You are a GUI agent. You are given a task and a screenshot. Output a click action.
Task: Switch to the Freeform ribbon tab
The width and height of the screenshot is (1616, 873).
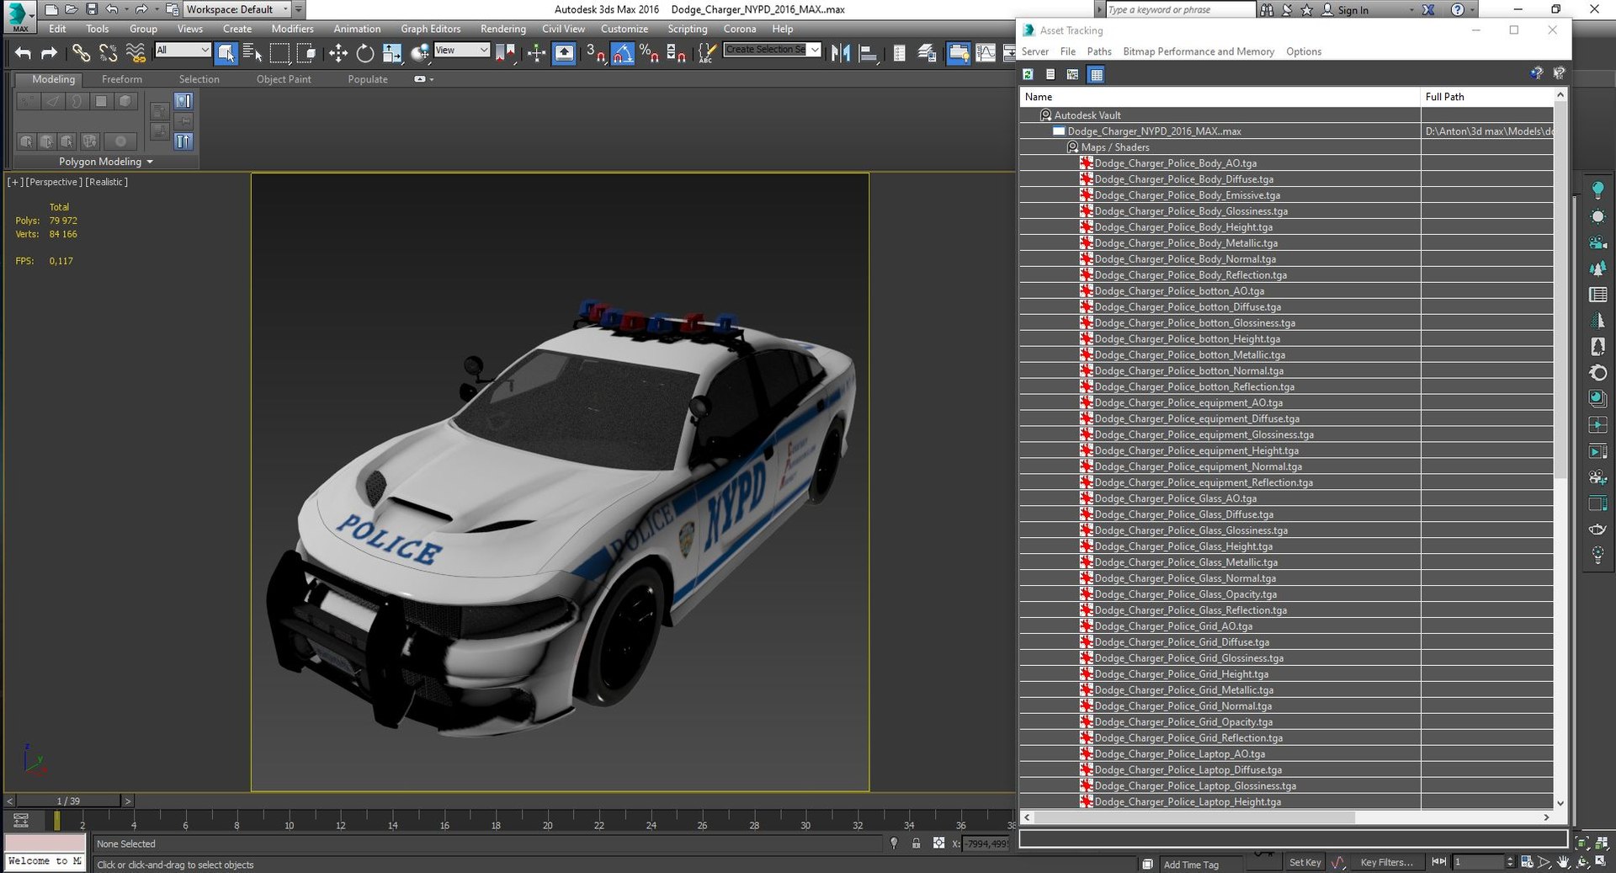coord(122,79)
